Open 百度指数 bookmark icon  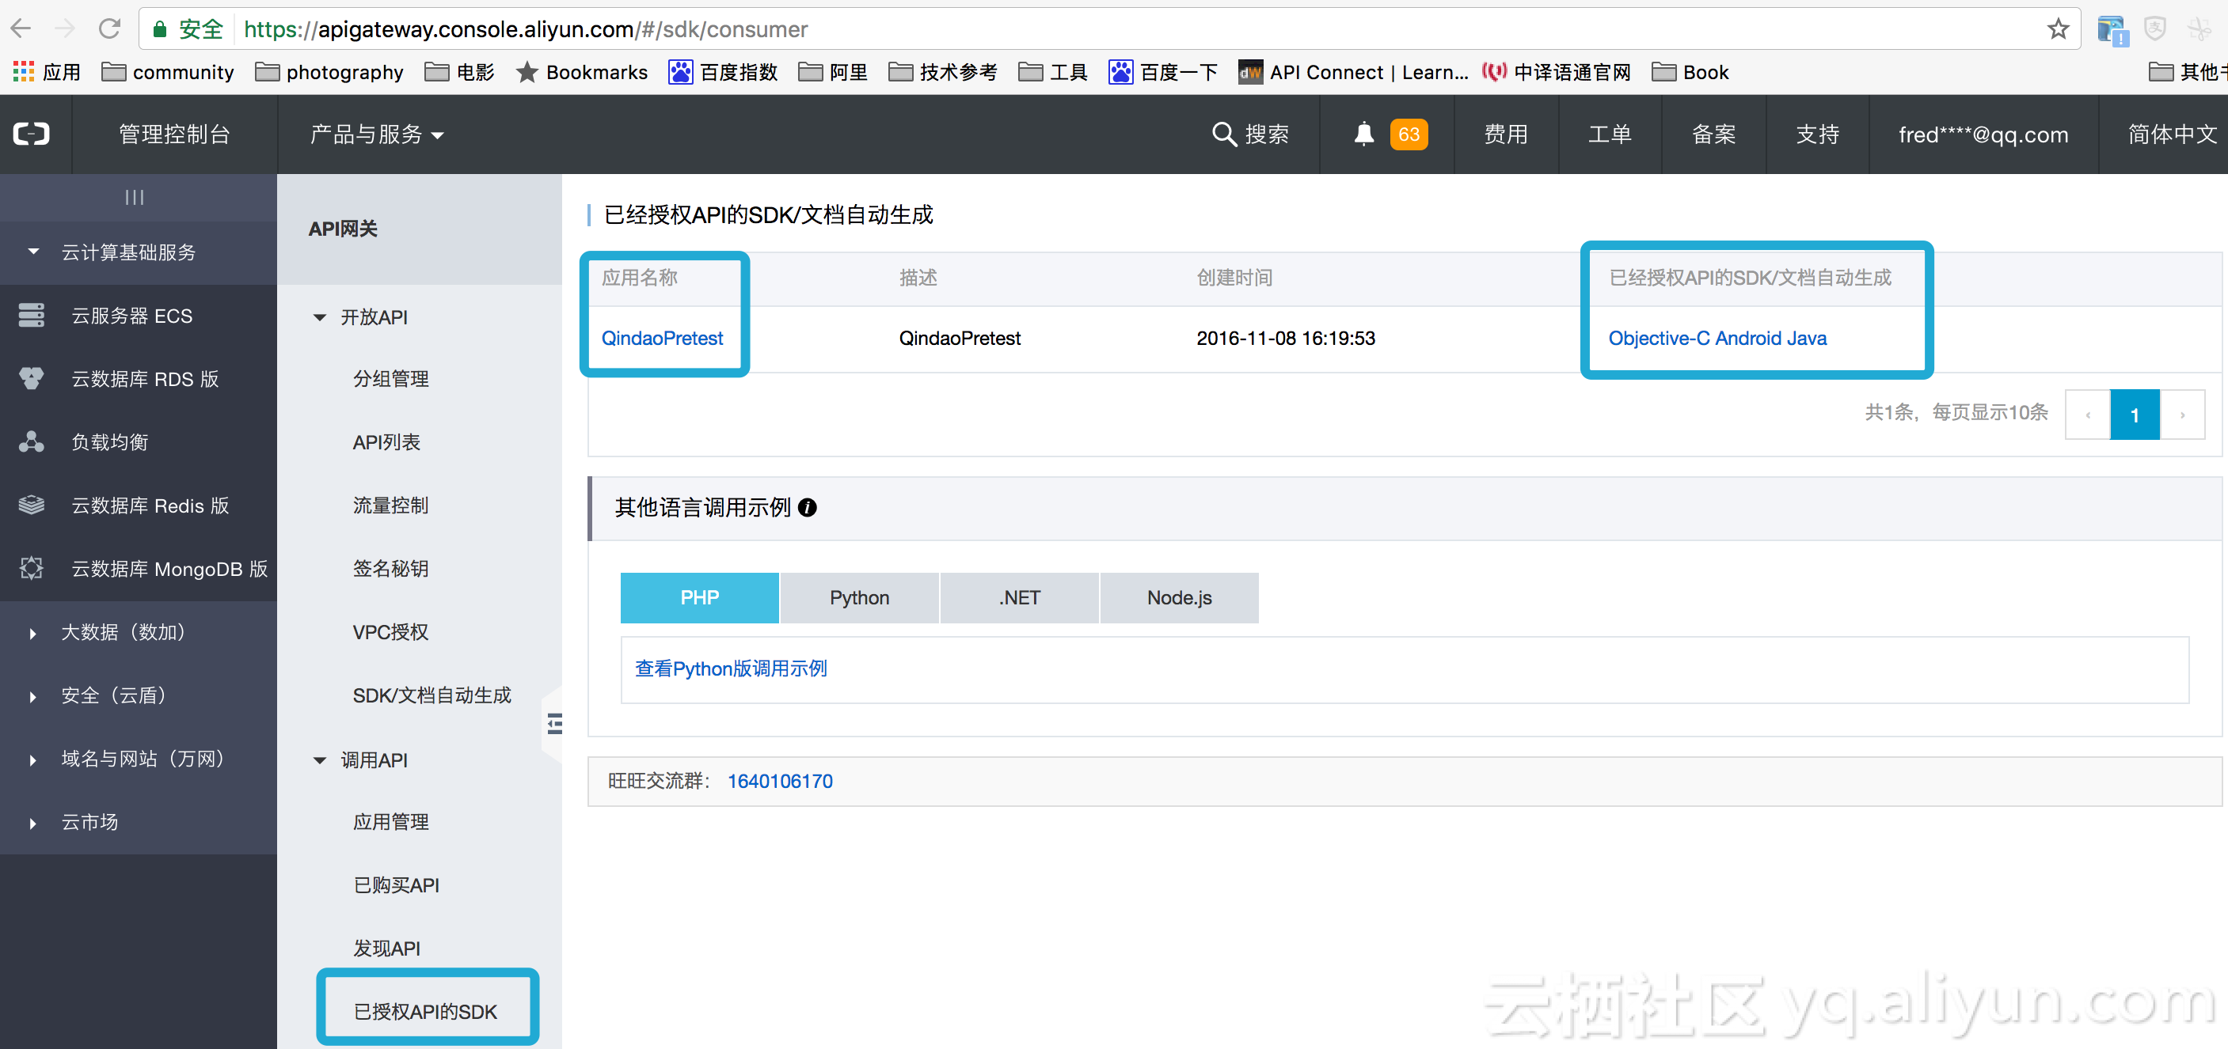[x=681, y=72]
